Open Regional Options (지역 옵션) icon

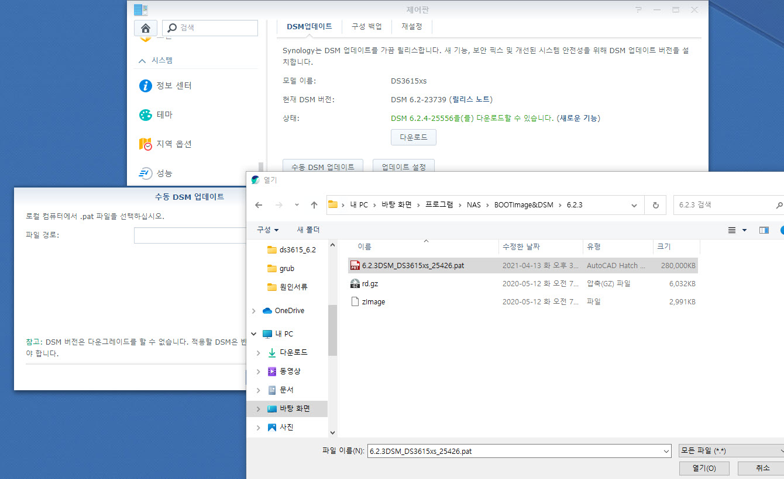coord(145,144)
